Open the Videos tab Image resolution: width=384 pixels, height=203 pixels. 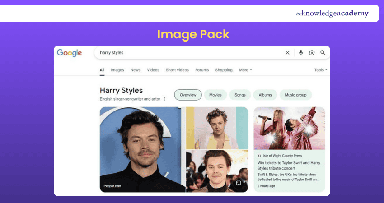pyautogui.click(x=153, y=70)
